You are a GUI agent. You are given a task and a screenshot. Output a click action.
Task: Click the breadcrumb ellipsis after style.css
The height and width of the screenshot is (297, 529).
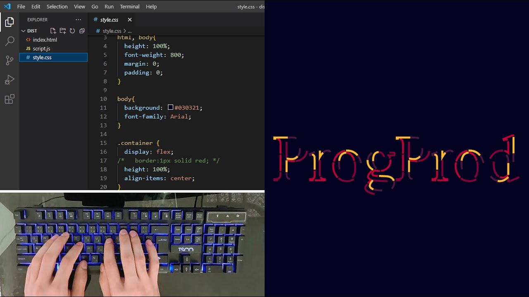[129, 31]
